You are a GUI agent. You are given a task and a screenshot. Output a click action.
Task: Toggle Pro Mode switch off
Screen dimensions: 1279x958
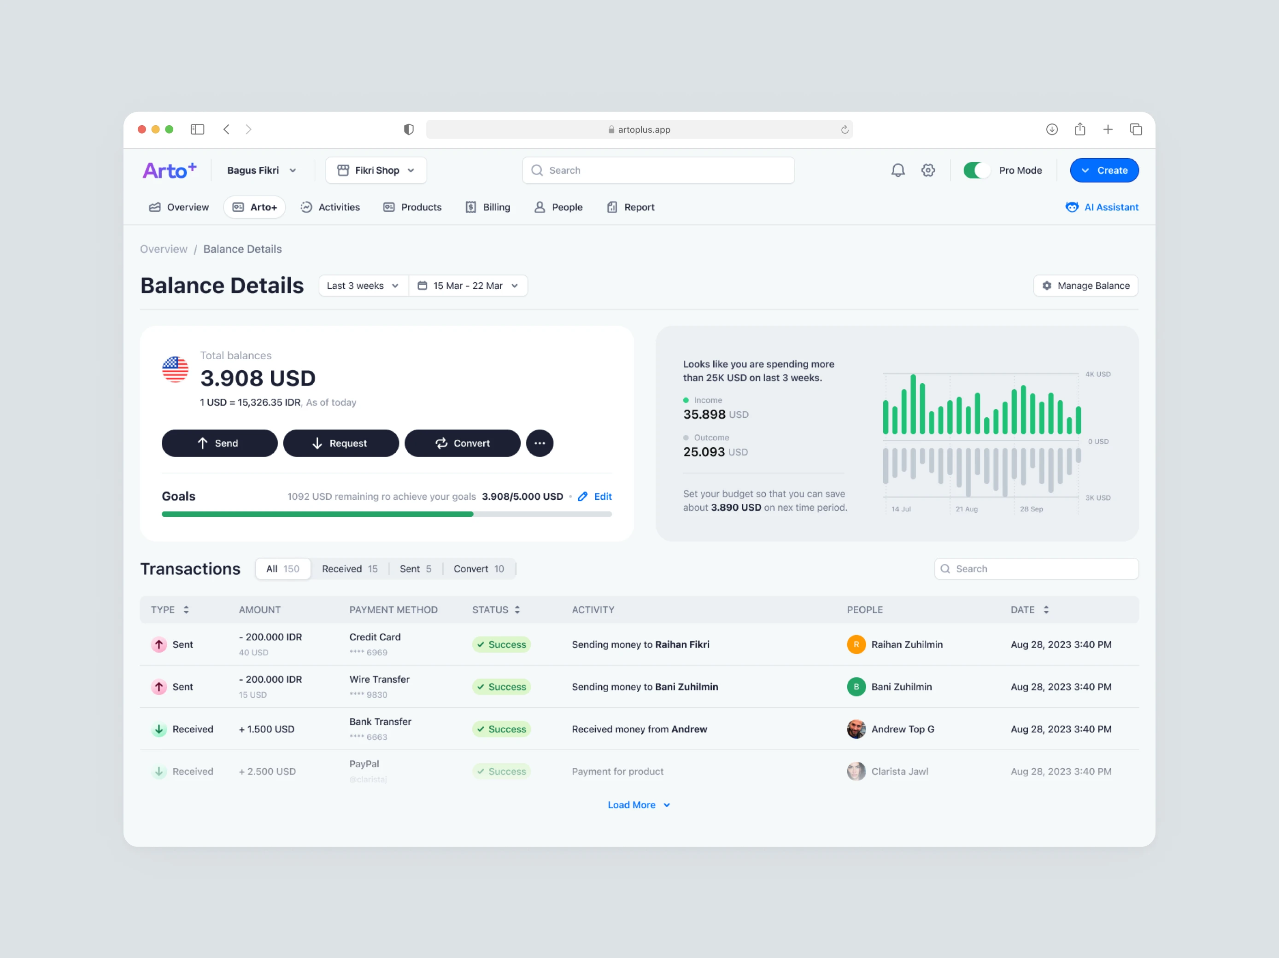(x=977, y=170)
